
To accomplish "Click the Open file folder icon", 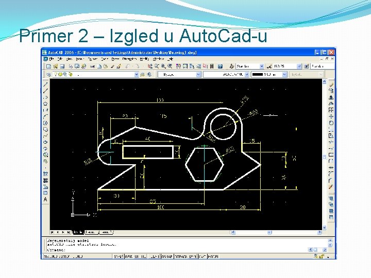I will (x=56, y=66).
